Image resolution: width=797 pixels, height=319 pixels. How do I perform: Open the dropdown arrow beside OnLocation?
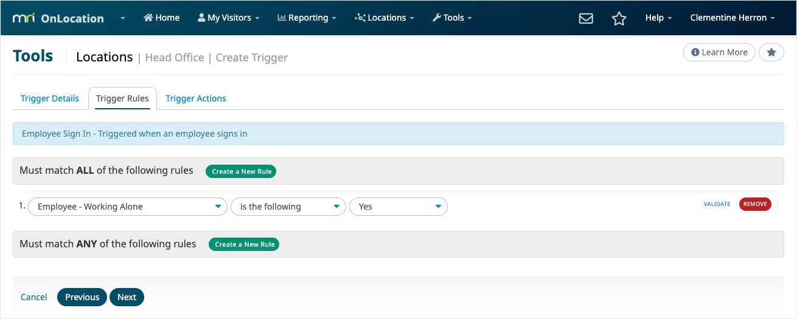click(x=123, y=18)
